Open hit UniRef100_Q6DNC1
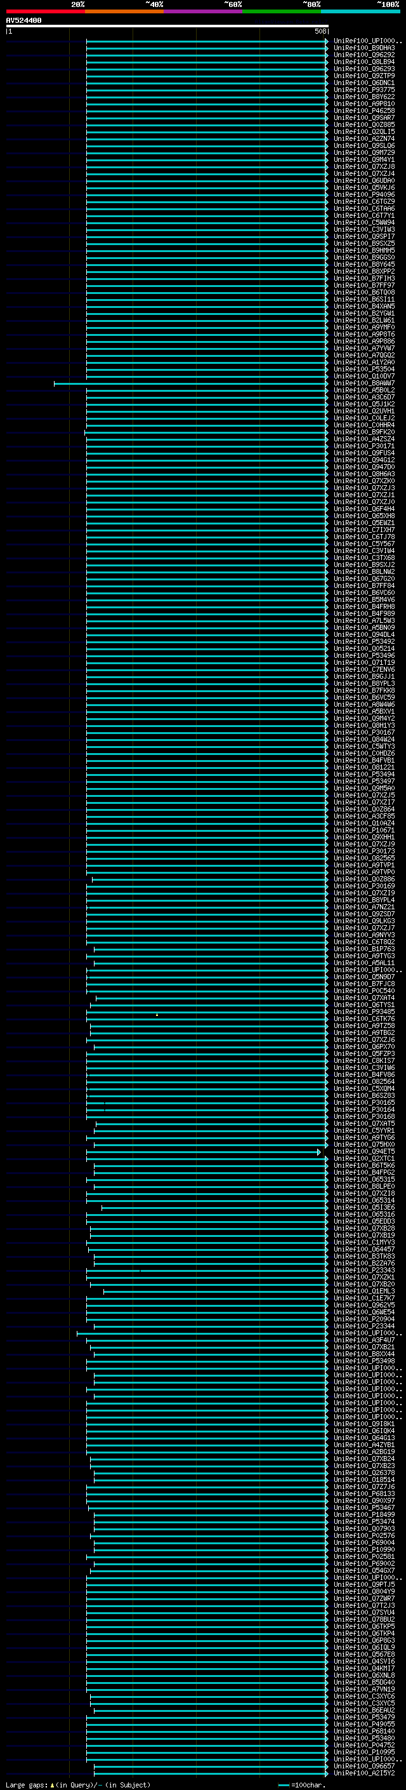Image resolution: width=406 pixels, height=1790 pixels. (364, 83)
